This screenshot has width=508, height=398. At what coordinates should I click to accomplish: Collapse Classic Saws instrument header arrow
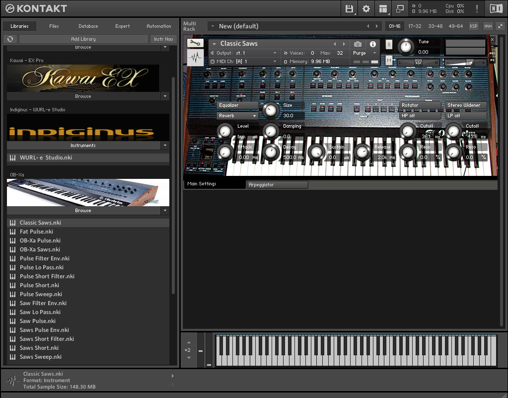pyautogui.click(x=214, y=44)
